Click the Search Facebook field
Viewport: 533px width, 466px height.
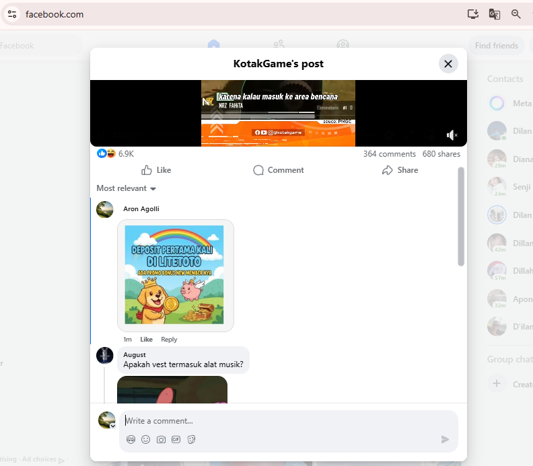[41, 46]
